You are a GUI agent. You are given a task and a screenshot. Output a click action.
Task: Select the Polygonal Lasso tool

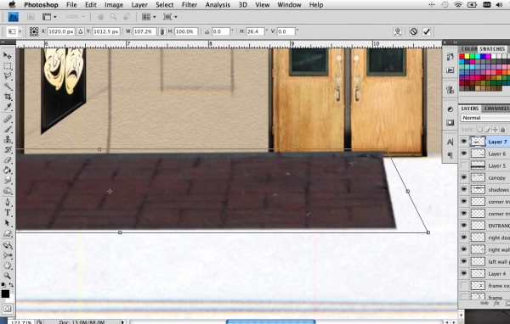point(7,76)
